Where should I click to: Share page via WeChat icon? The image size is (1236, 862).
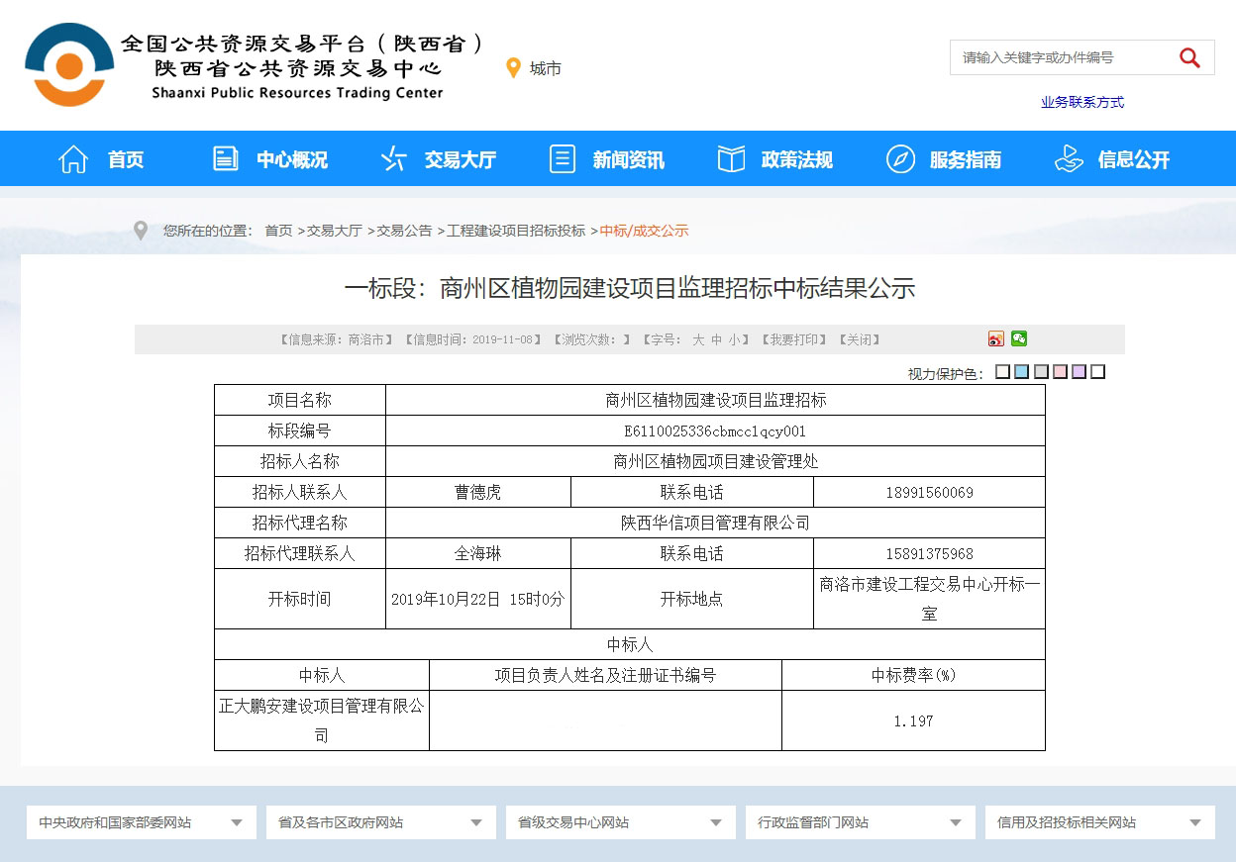pyautogui.click(x=1019, y=339)
